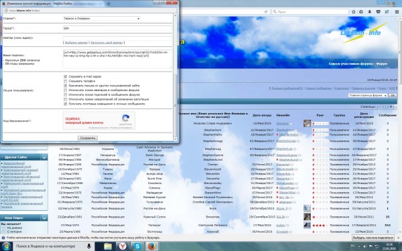Open the Downloads arrow icon in Firefox toolbar
Image resolution: width=402 pixels, height=251 pixels.
tap(369, 12)
